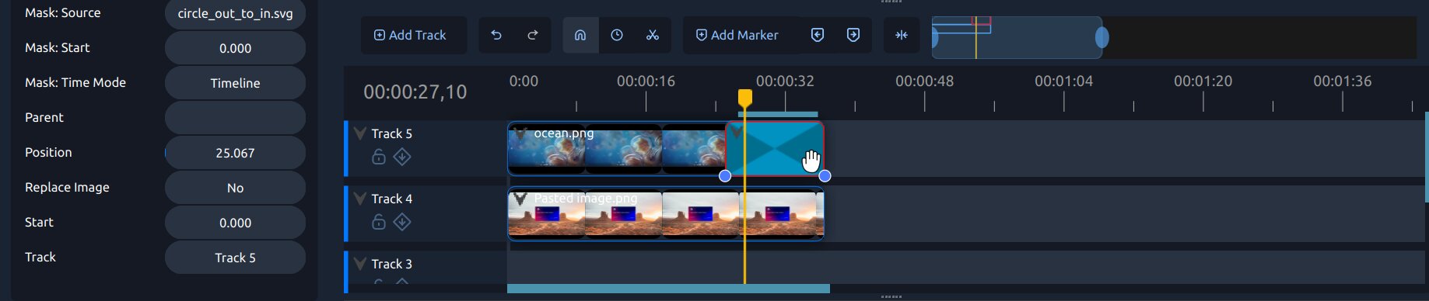The height and width of the screenshot is (301, 1429).
Task: Toggle the timing clock tool
Action: 617,35
